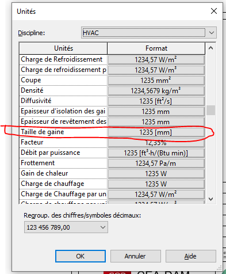Viewport: 226px width, 274px height.
Task: Click the Aide button
Action: point(191,256)
